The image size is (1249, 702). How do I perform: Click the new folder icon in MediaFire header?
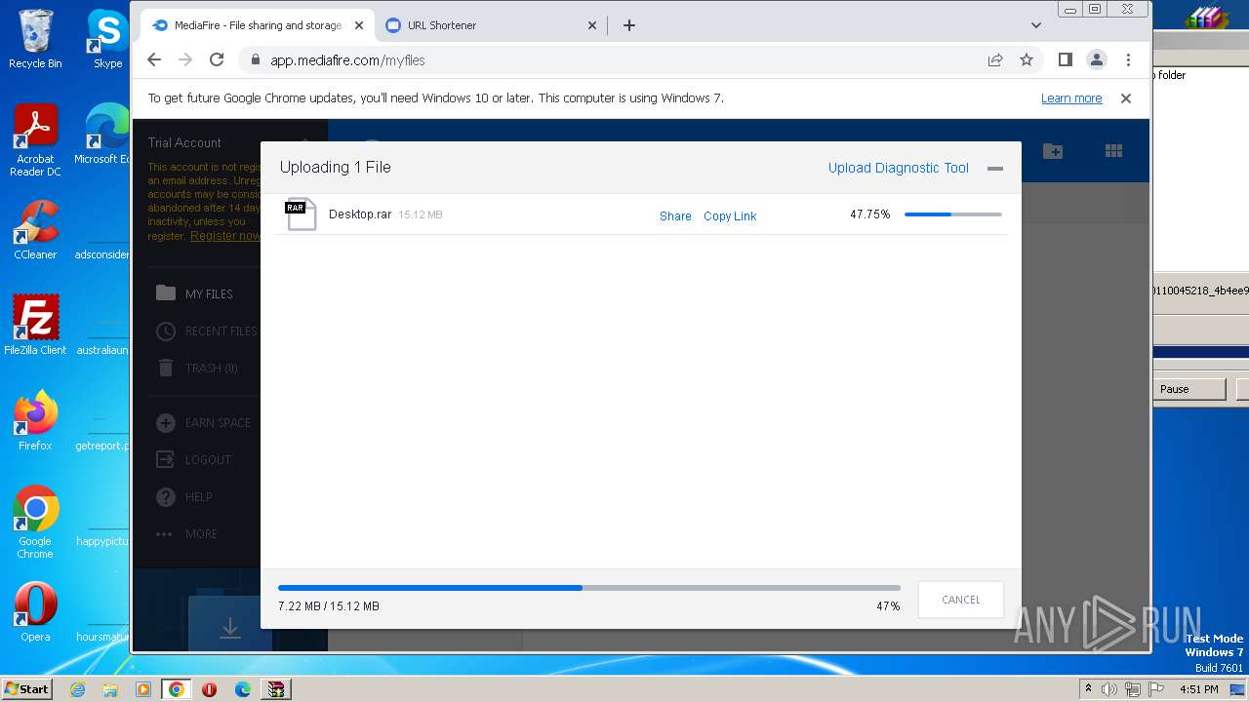click(1053, 151)
